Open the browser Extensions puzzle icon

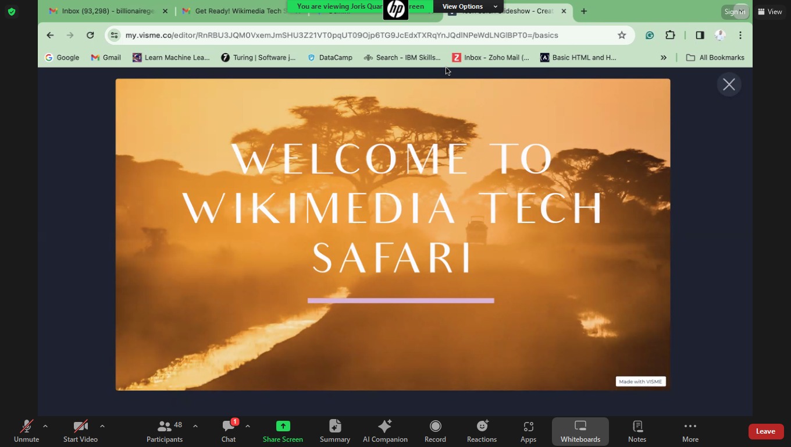(x=670, y=35)
